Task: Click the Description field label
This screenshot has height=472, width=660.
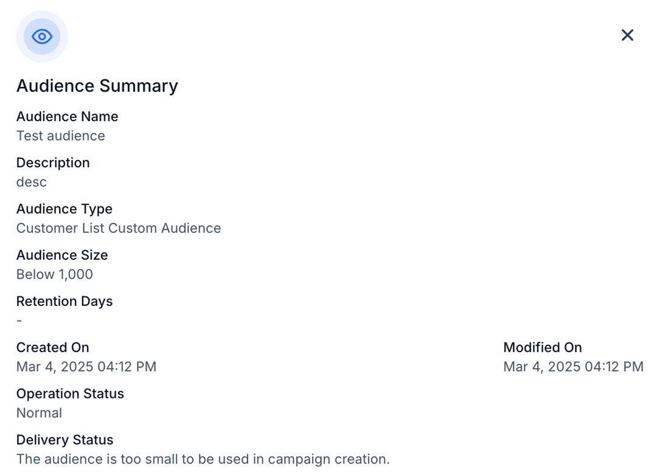Action: (x=53, y=162)
